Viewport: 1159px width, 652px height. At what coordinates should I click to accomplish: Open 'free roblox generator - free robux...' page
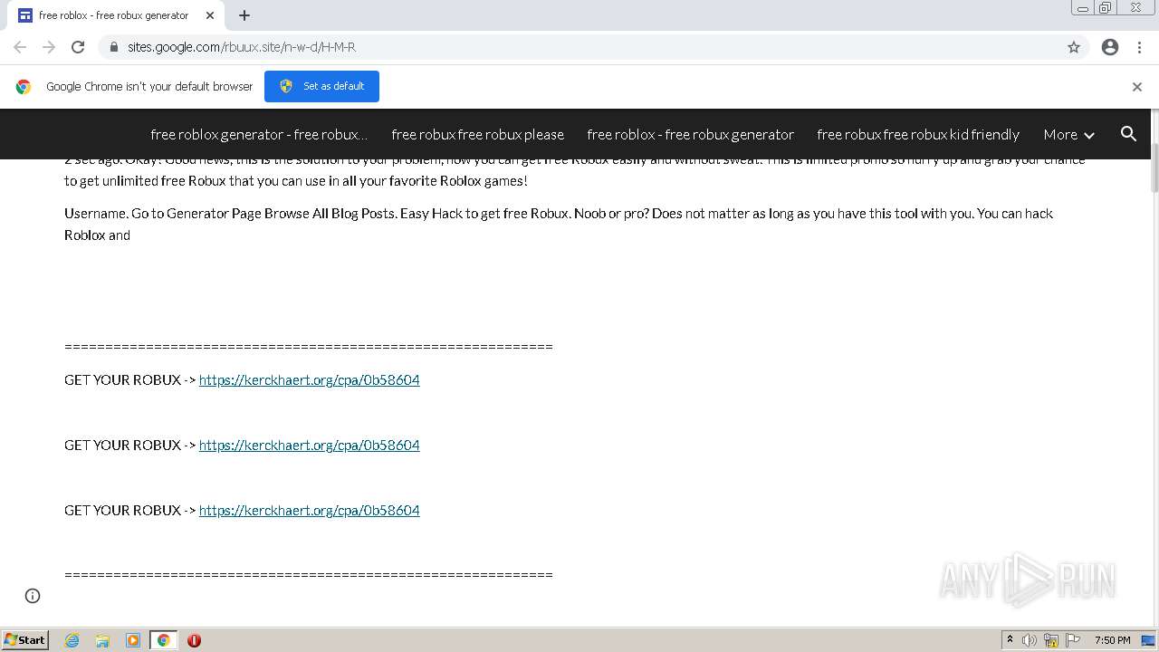(259, 134)
